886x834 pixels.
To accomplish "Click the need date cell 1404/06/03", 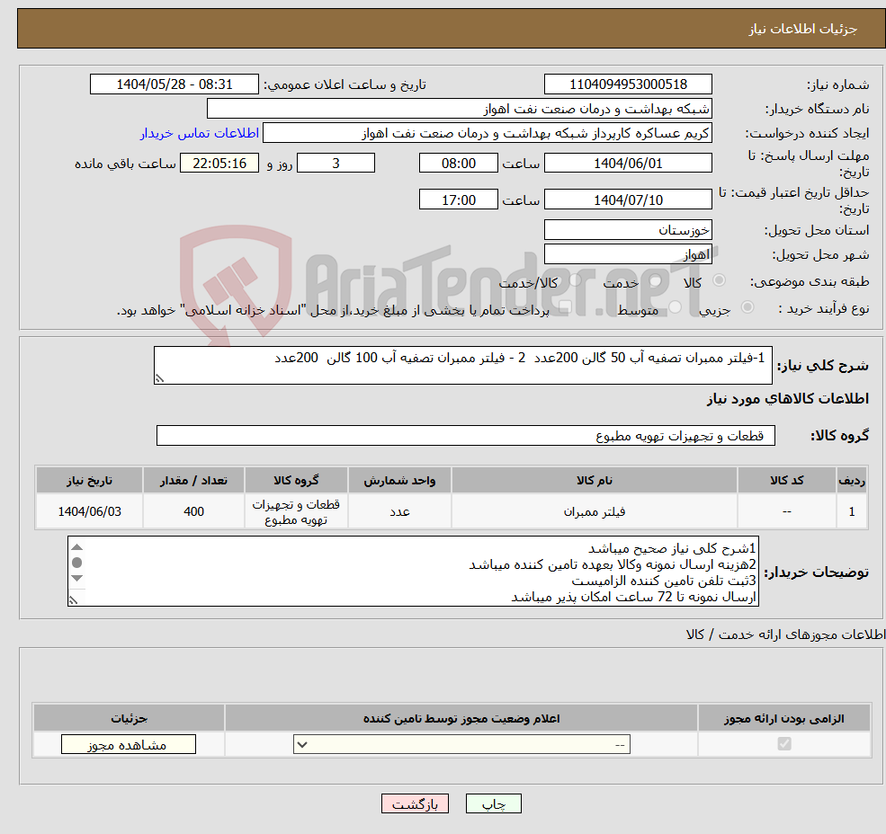I will [x=89, y=511].
